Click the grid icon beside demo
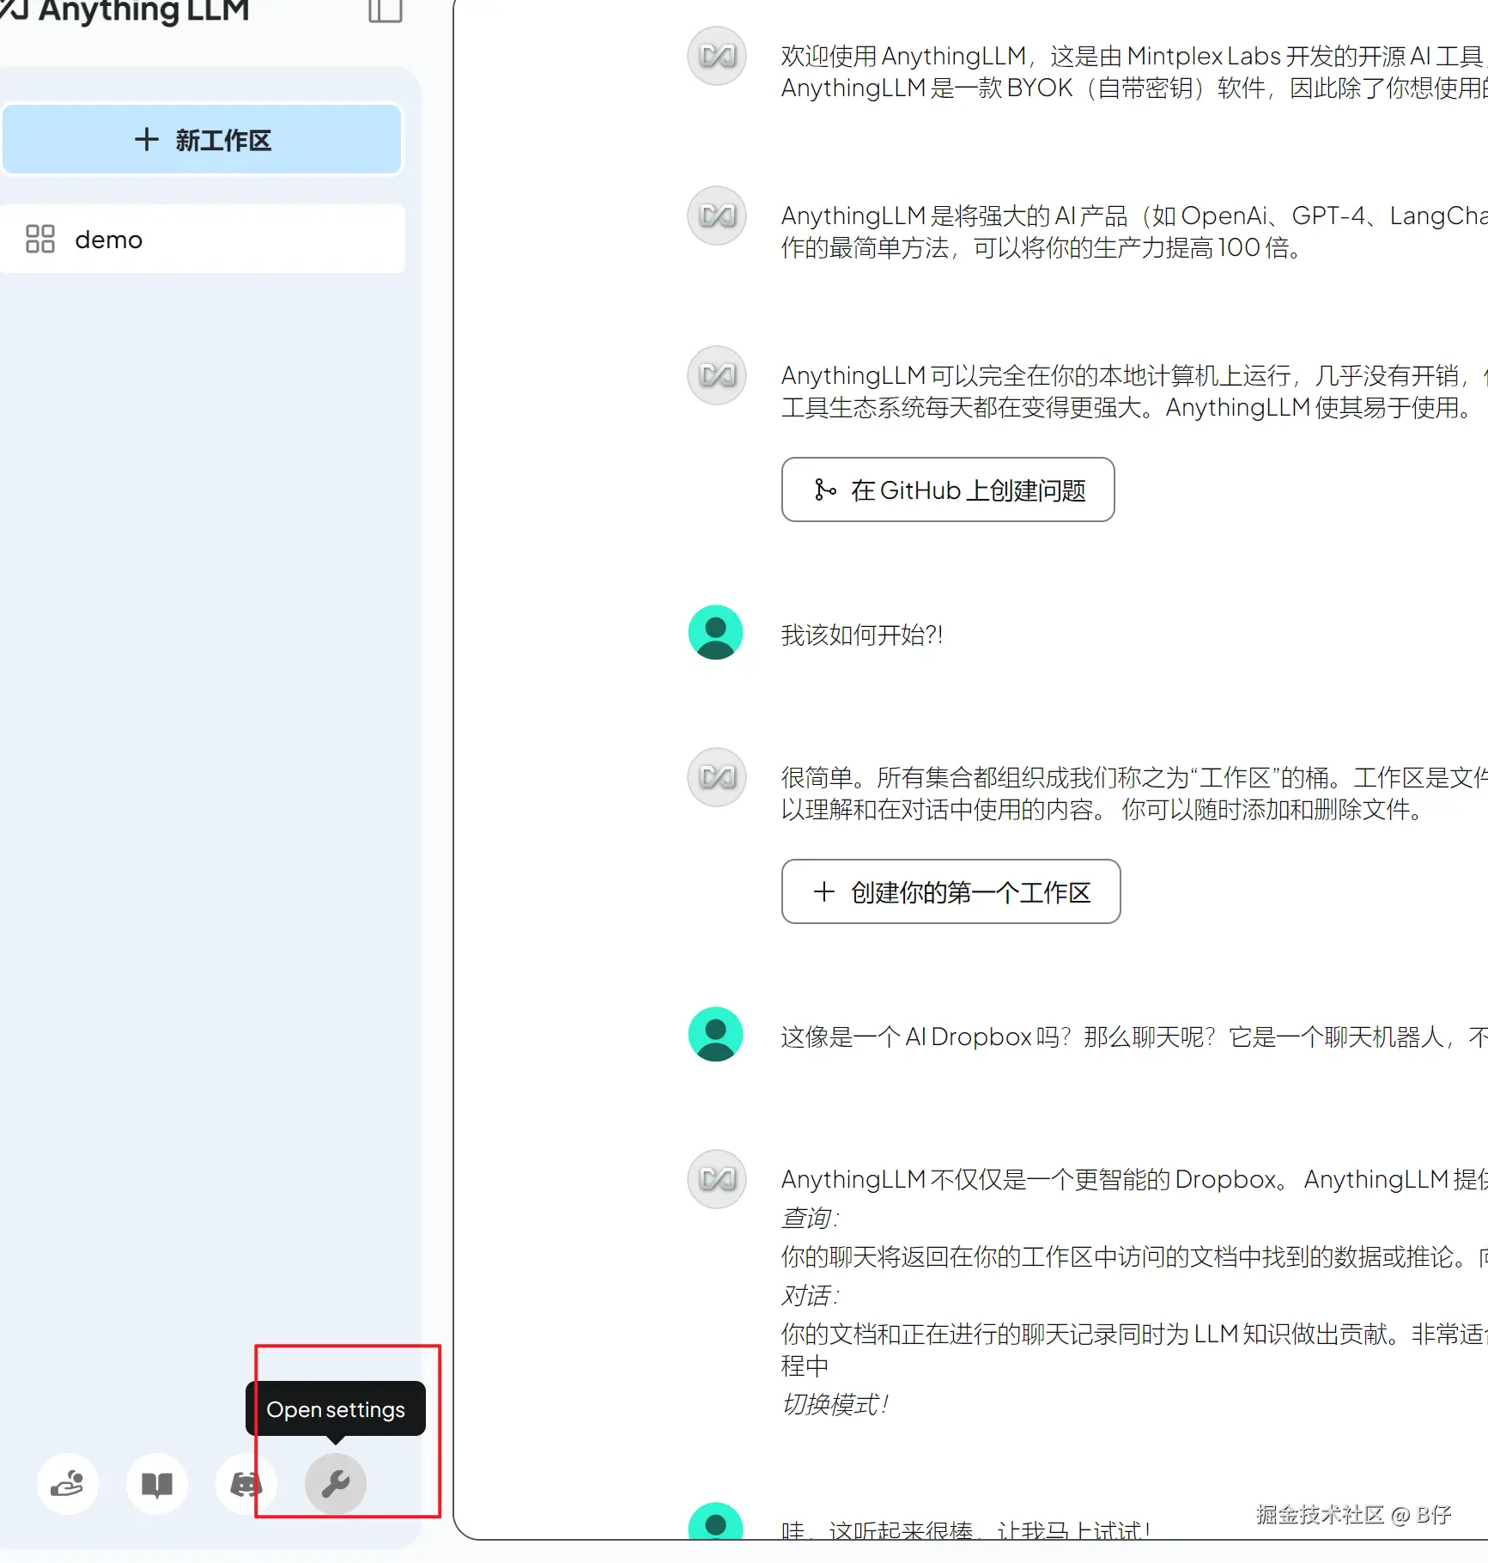This screenshot has height=1563, width=1488. pos(40,239)
